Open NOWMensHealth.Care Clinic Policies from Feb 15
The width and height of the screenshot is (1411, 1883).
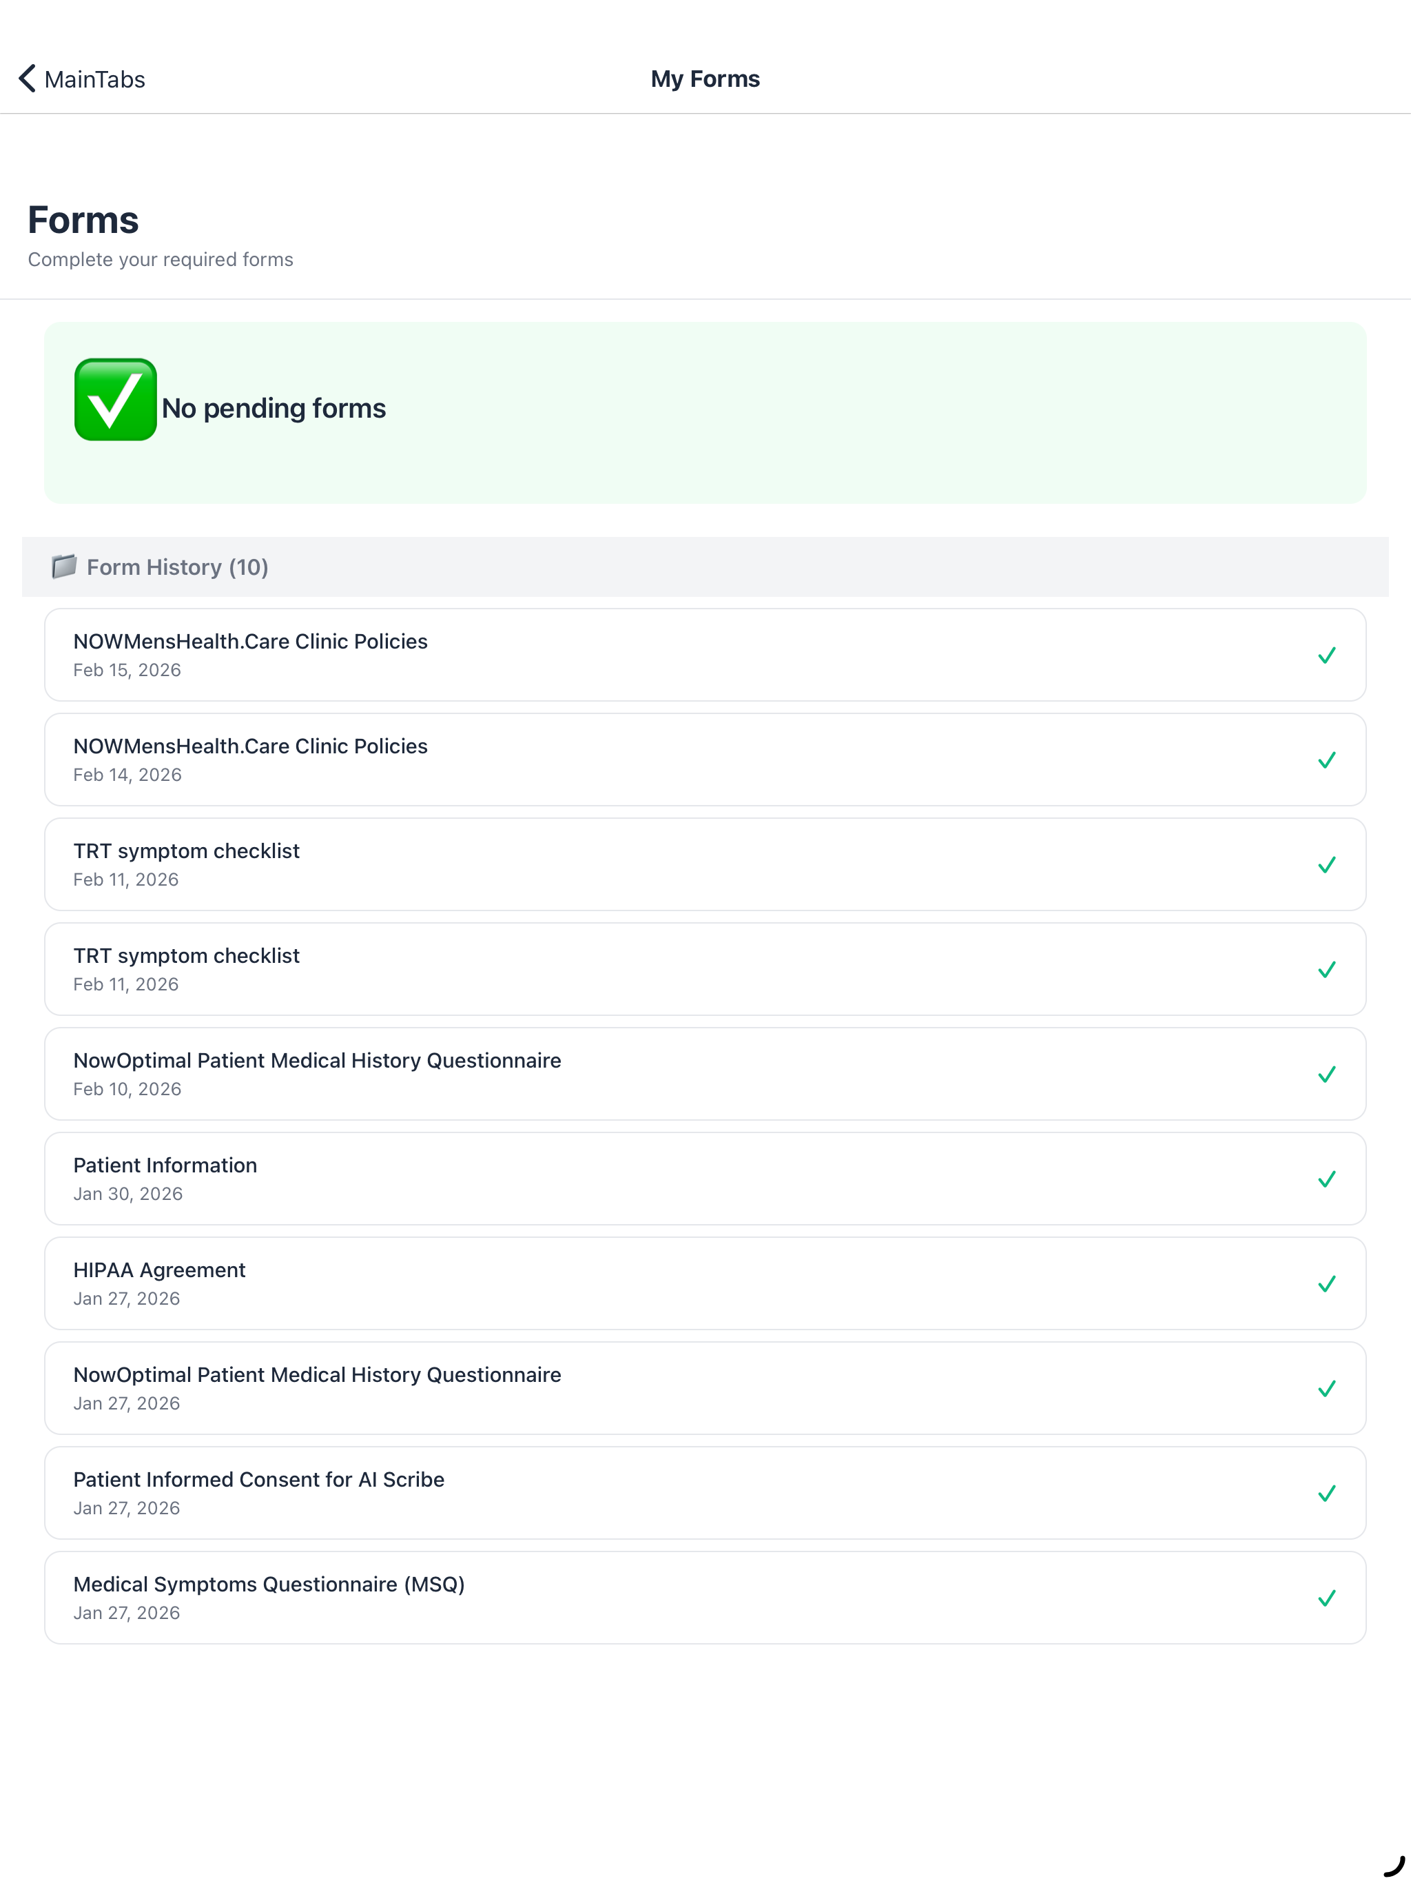coord(705,655)
